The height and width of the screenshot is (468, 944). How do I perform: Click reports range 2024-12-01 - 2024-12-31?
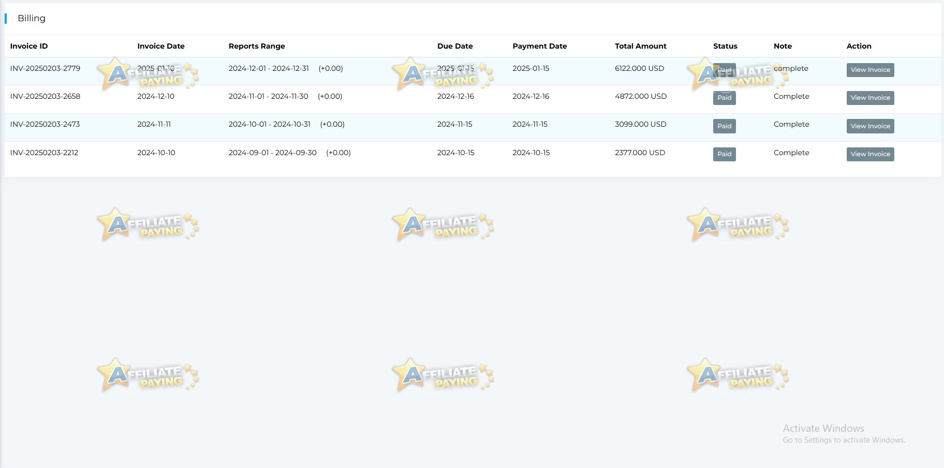[269, 68]
